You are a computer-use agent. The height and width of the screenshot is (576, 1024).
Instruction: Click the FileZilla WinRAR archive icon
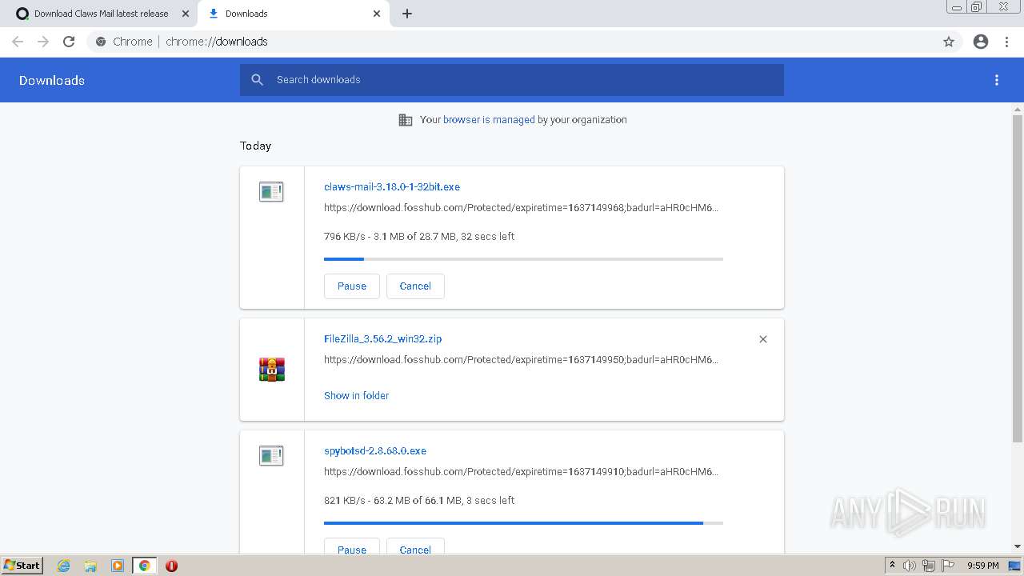(272, 370)
